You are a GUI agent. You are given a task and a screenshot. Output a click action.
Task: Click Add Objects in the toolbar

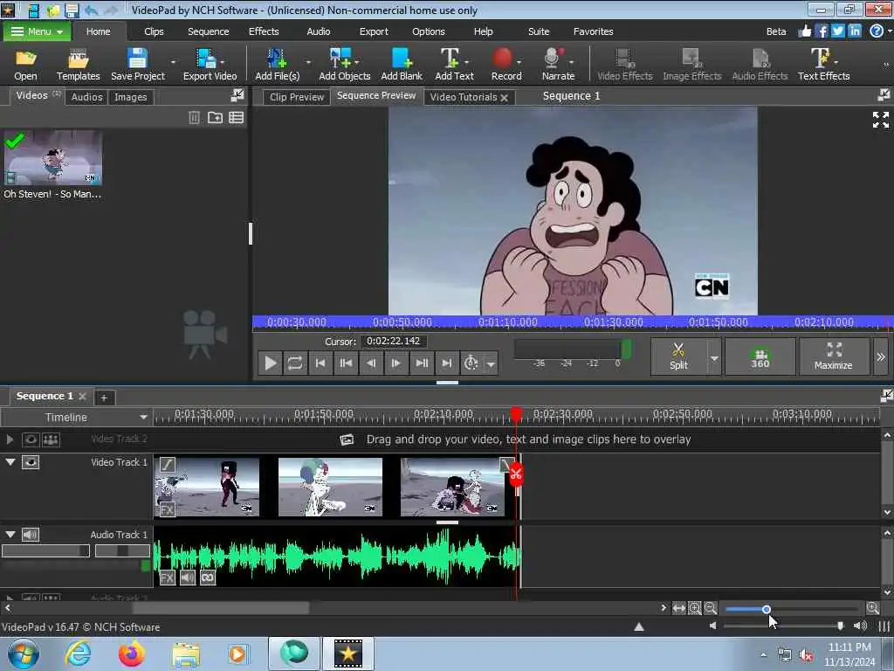[x=344, y=64]
